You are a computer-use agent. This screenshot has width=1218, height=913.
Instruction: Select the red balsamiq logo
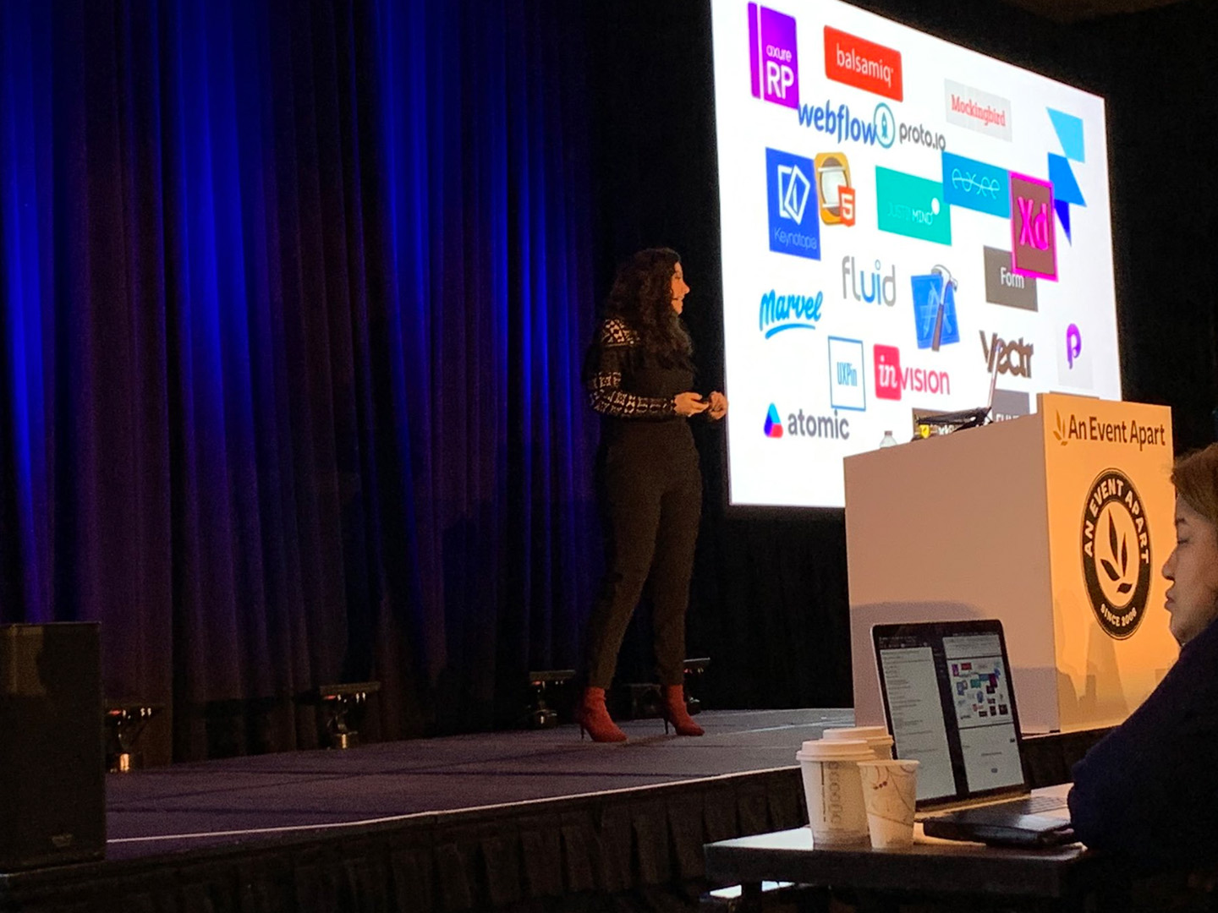point(863,62)
